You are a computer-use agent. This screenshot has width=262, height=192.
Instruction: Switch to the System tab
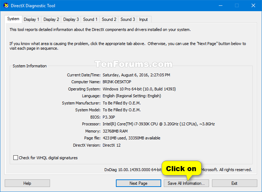coord(13,19)
